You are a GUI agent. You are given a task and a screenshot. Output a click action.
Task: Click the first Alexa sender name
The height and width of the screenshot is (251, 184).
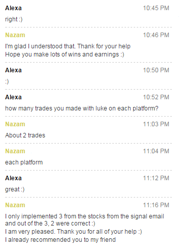13,8
